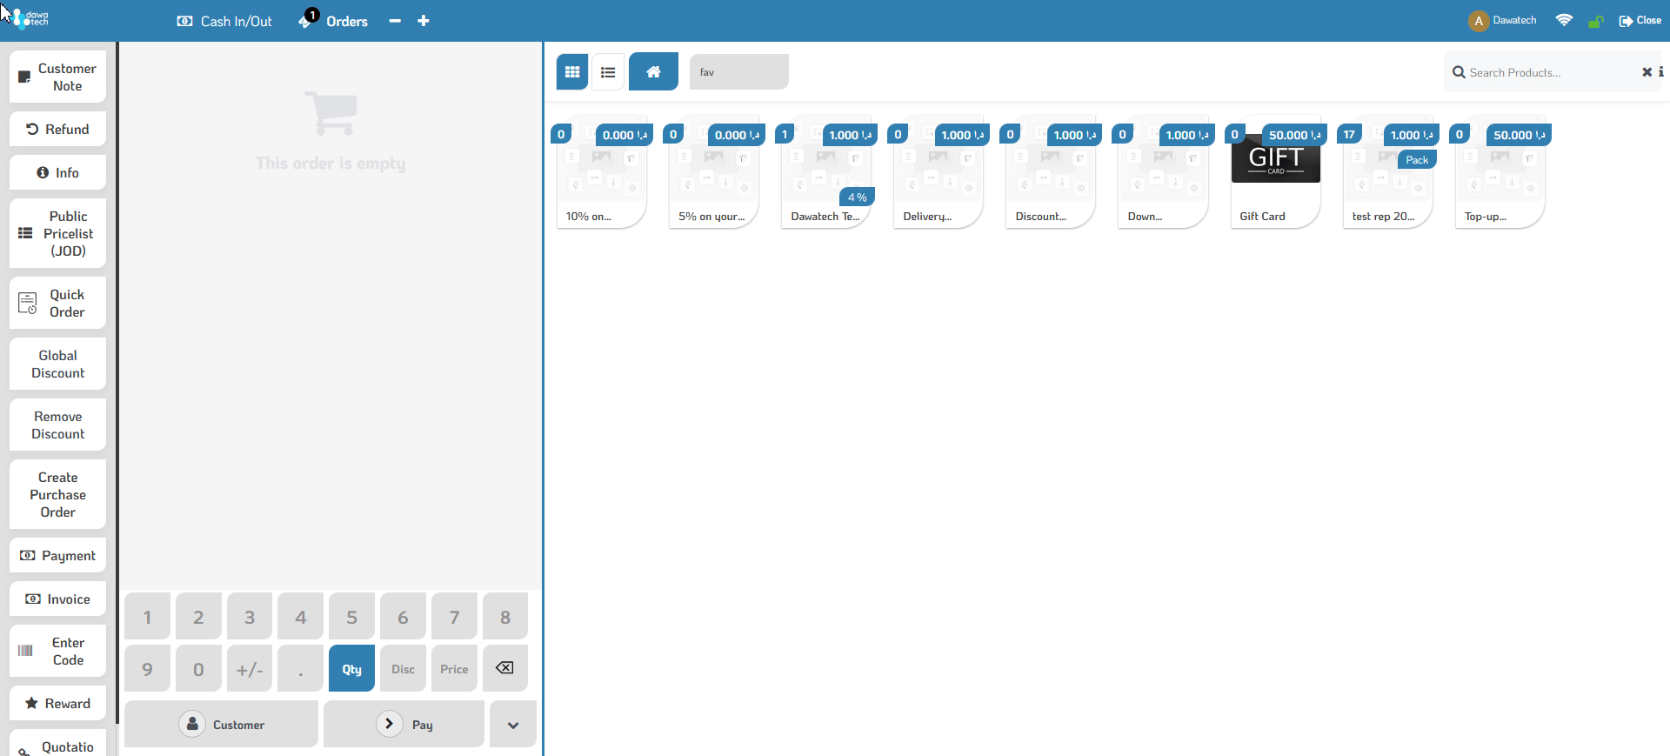The height and width of the screenshot is (756, 1670).
Task: Tap numpad key 8
Action: [x=505, y=617]
